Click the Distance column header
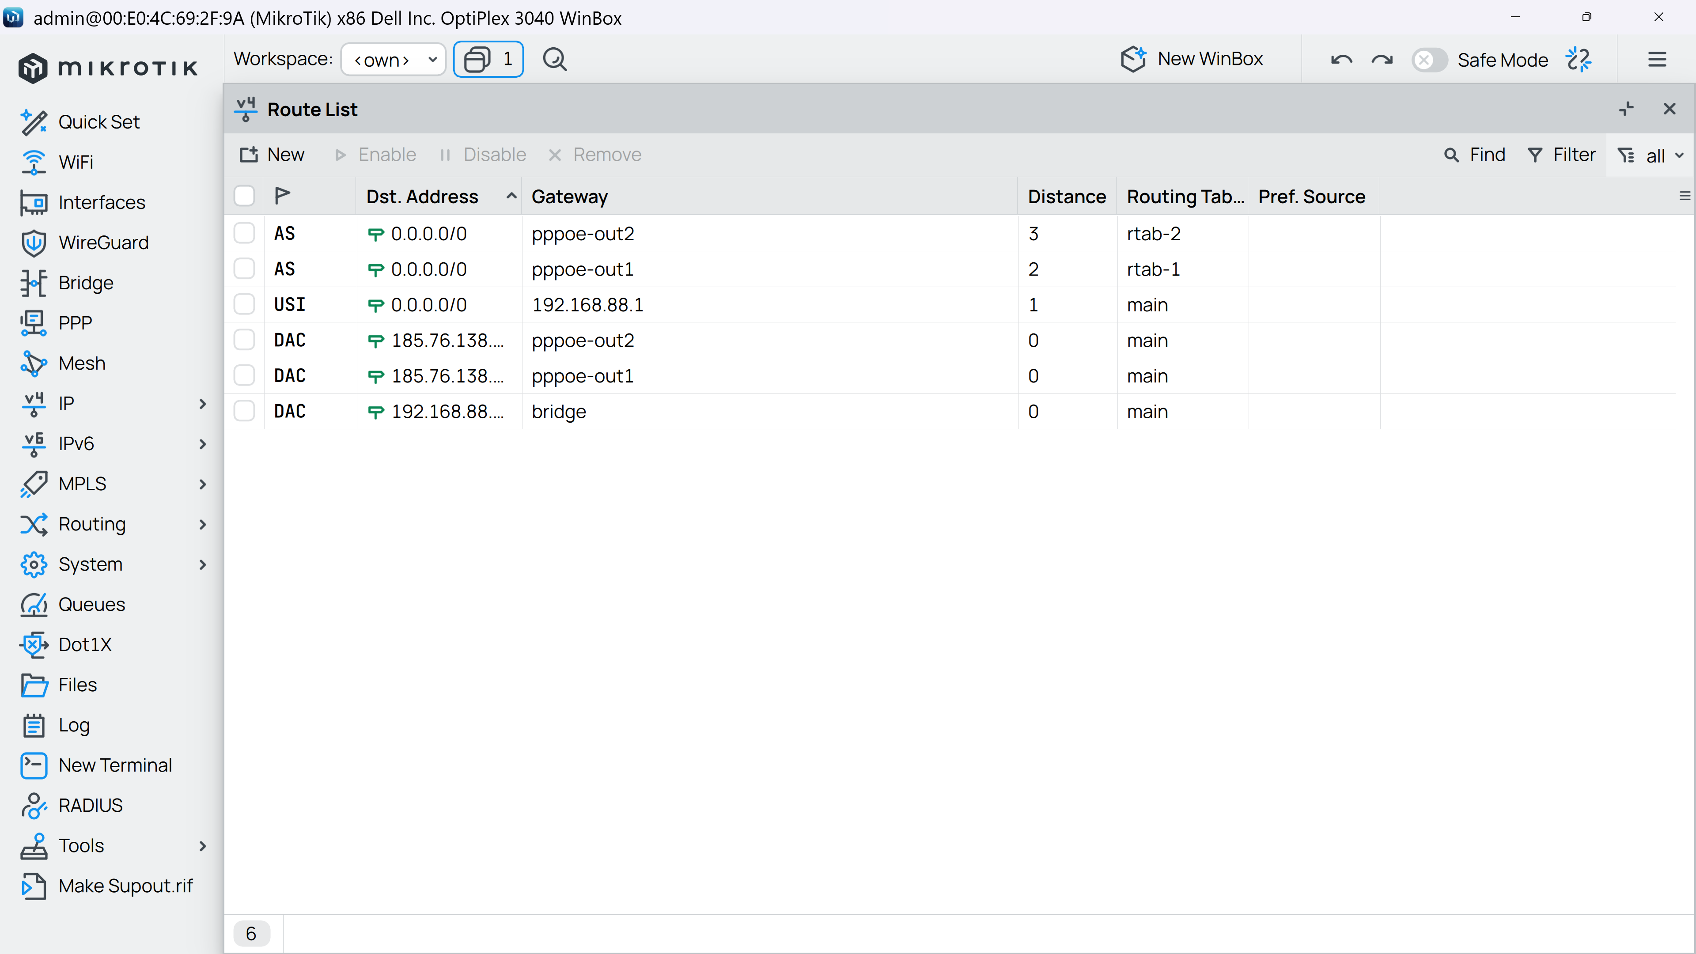This screenshot has height=954, width=1696. click(x=1067, y=196)
